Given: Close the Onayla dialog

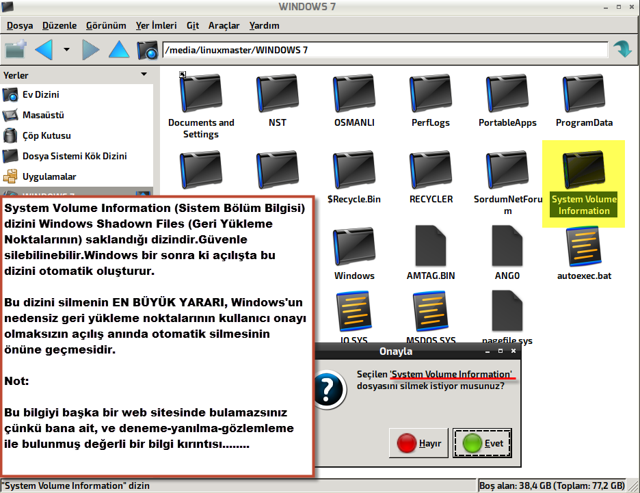Looking at the screenshot, I should [x=514, y=351].
